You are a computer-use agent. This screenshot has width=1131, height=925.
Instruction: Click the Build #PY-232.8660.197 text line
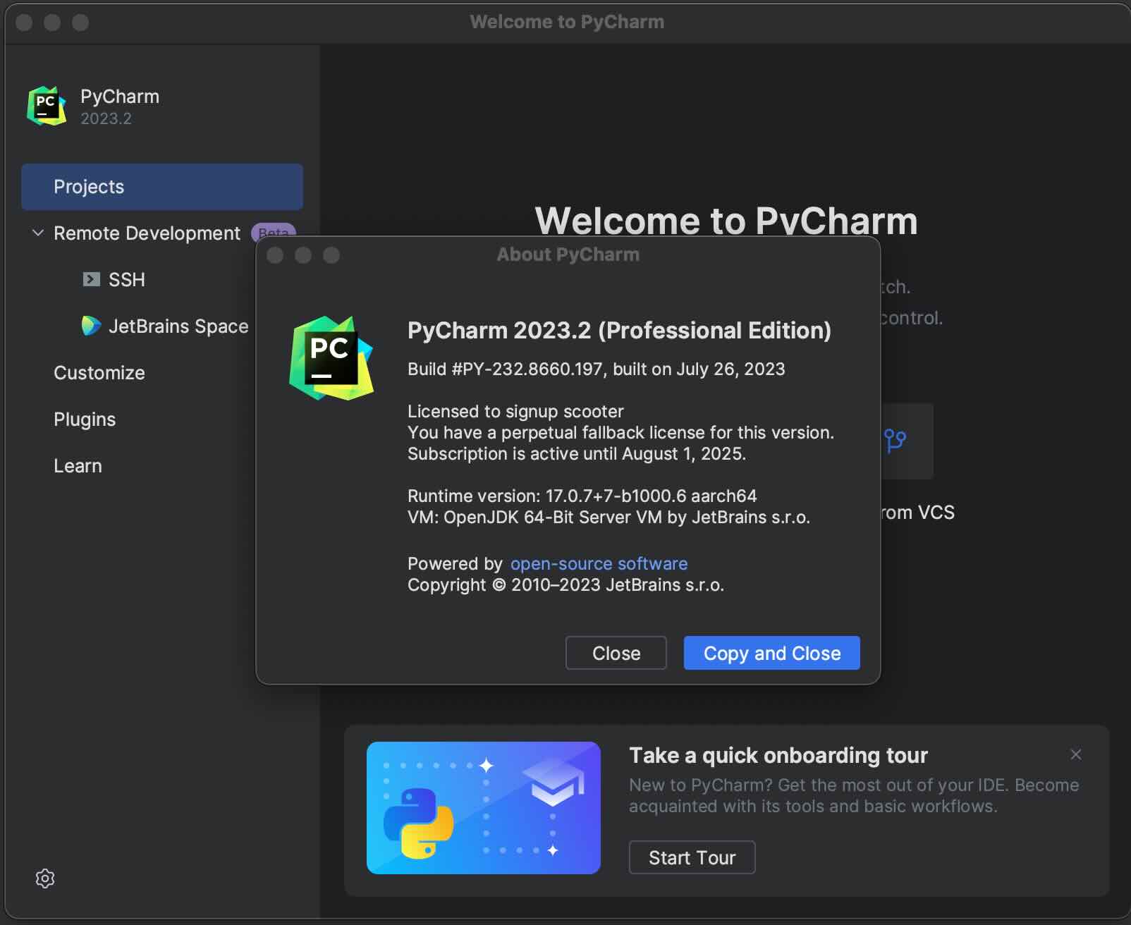pyautogui.click(x=596, y=369)
